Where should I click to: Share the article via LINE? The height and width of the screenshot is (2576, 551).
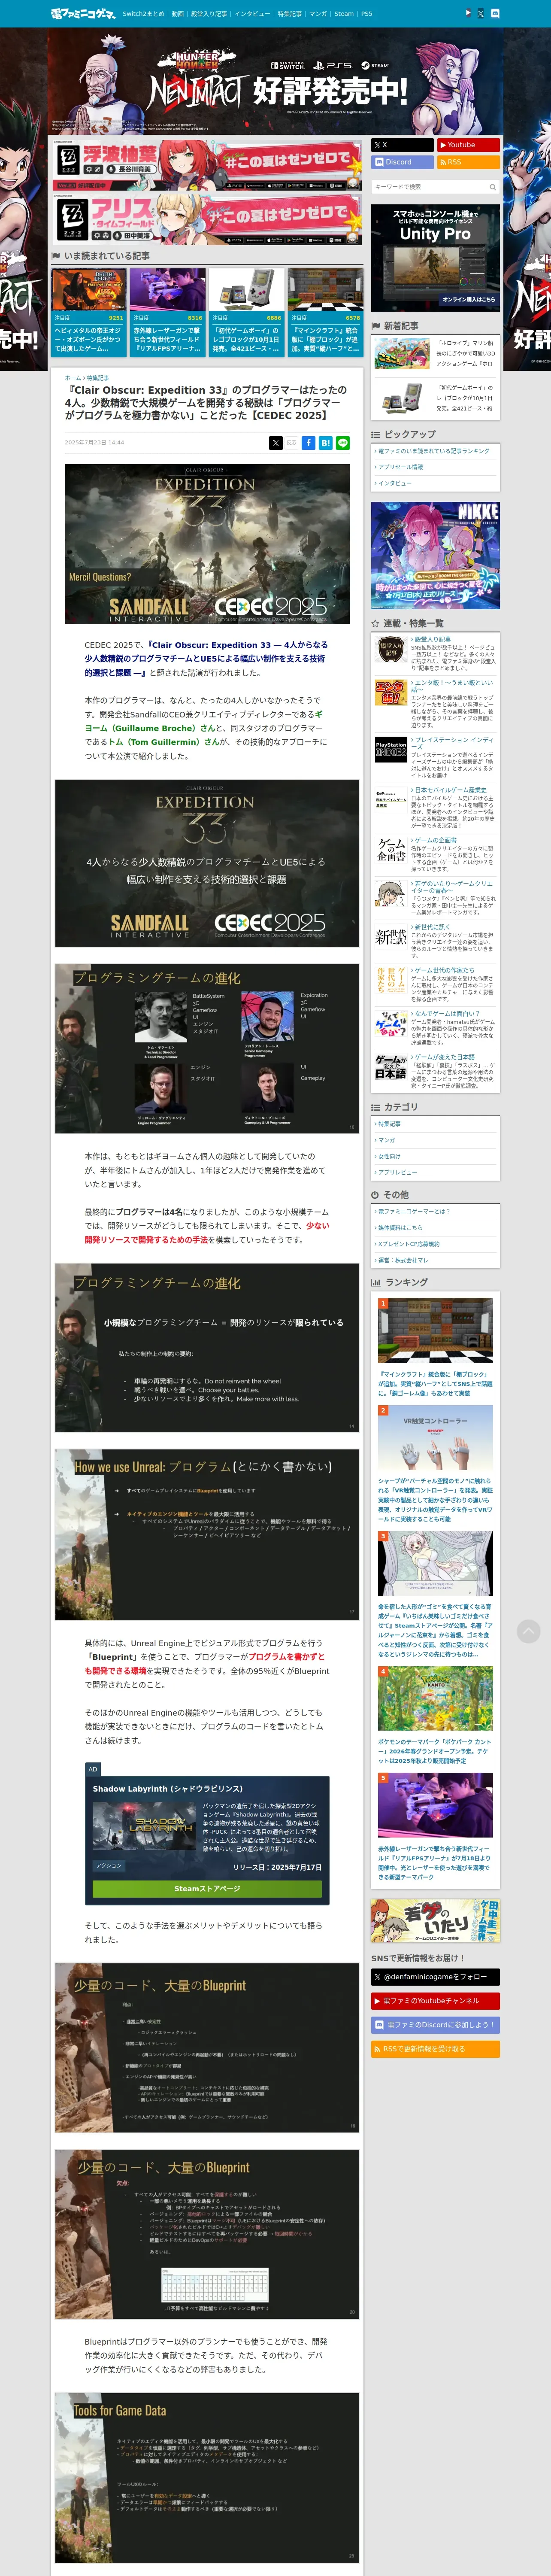coord(343,442)
